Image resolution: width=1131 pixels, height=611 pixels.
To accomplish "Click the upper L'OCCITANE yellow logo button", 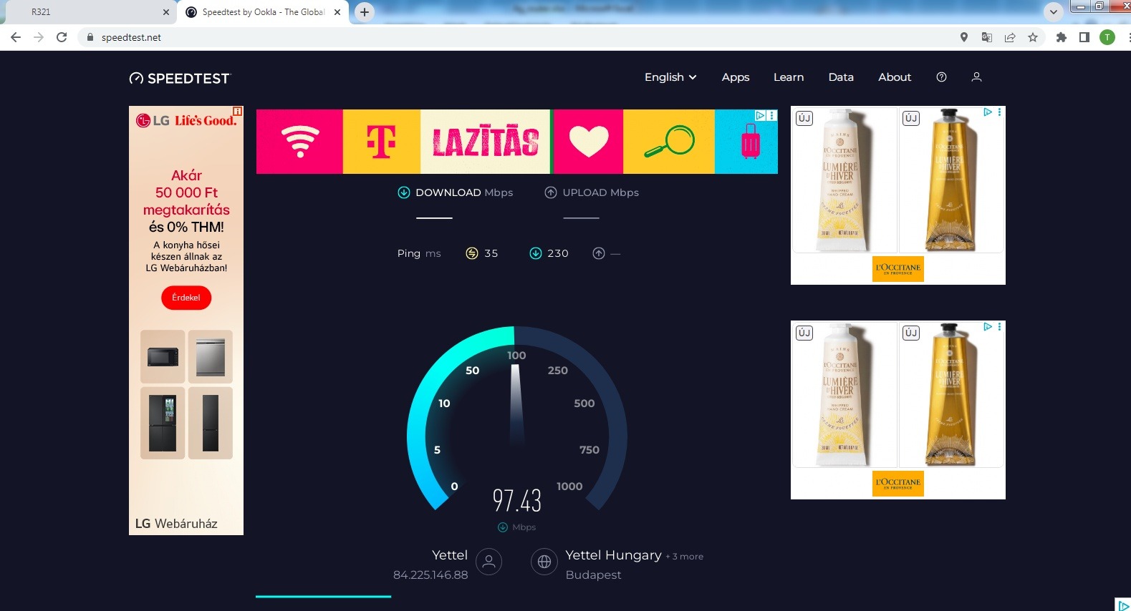I will (898, 268).
